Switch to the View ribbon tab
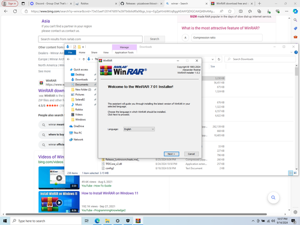Screen dimensions: 300x225 (106, 52)
